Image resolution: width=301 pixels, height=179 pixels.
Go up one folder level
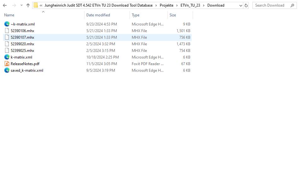(x=28, y=5)
